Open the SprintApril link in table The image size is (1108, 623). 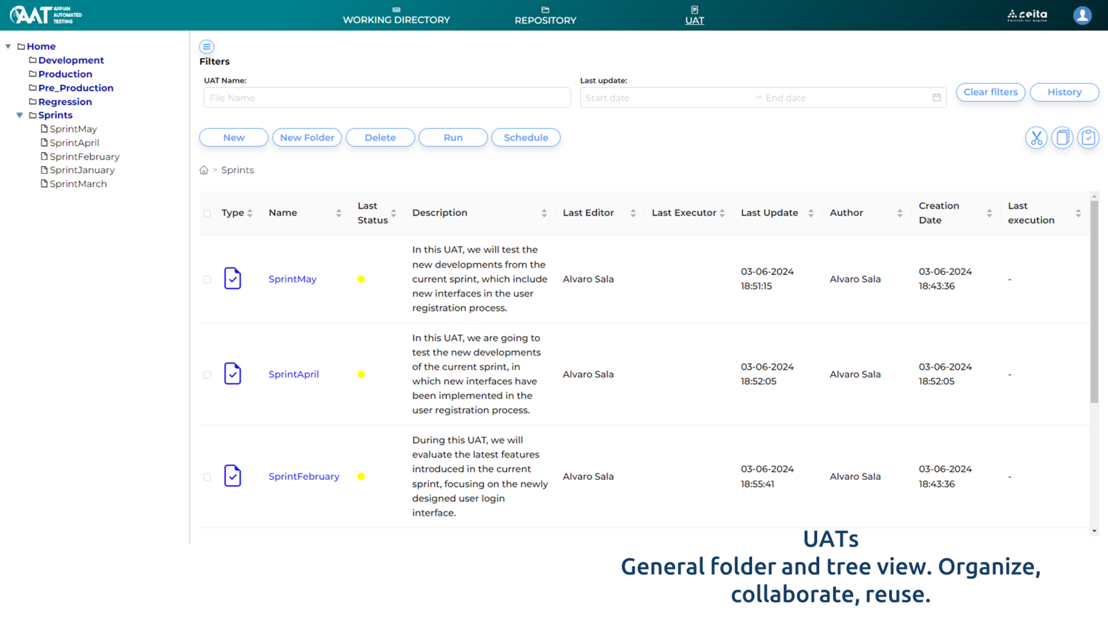coord(294,374)
